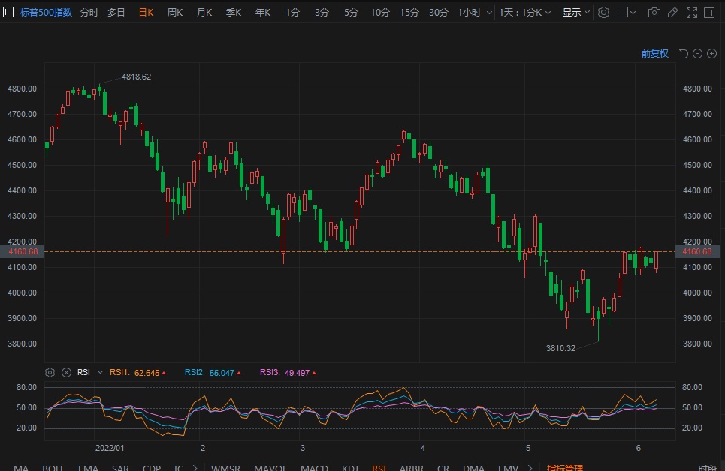Image resolution: width=725 pixels, height=471 pixels.
Task: Remove the RSI indicator panel
Action: coord(66,372)
